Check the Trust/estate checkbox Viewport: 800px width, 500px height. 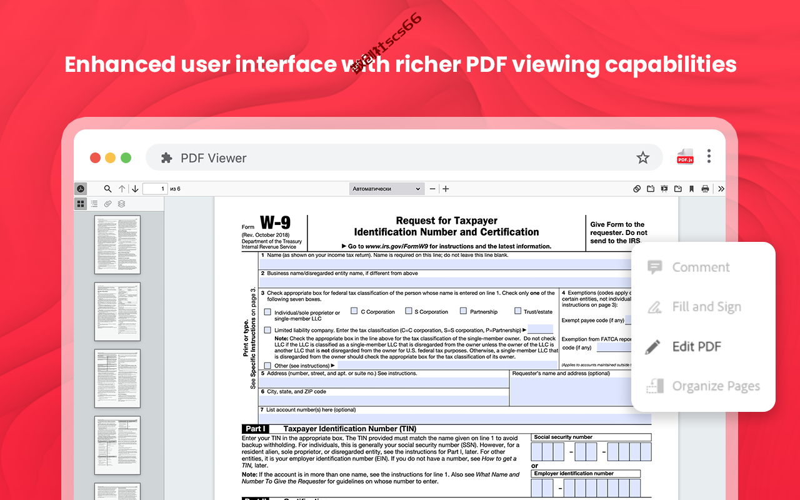(x=517, y=311)
